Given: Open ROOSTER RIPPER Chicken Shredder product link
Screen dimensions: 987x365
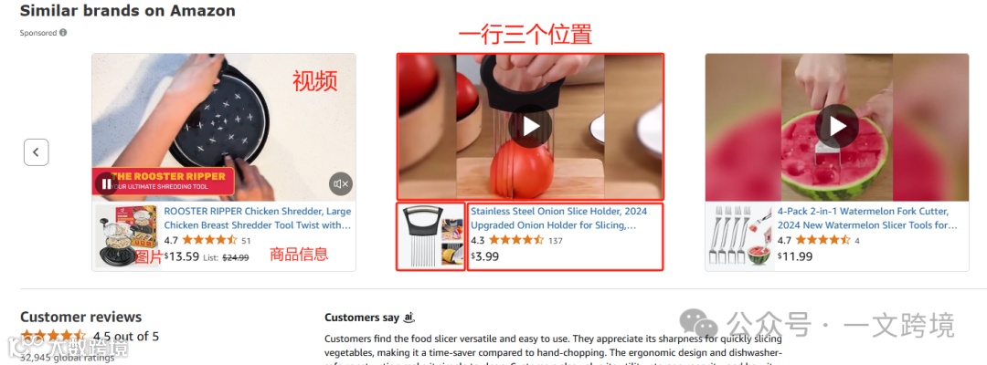Looking at the screenshot, I should point(258,218).
